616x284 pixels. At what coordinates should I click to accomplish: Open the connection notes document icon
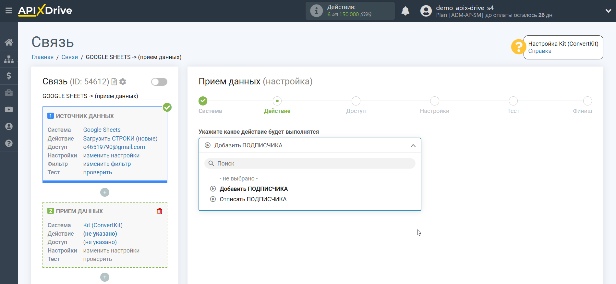point(114,82)
